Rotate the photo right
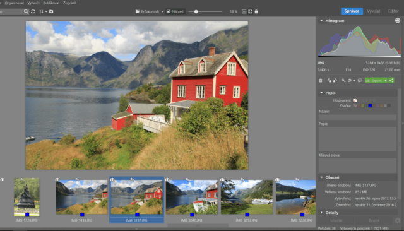 coord(335,81)
